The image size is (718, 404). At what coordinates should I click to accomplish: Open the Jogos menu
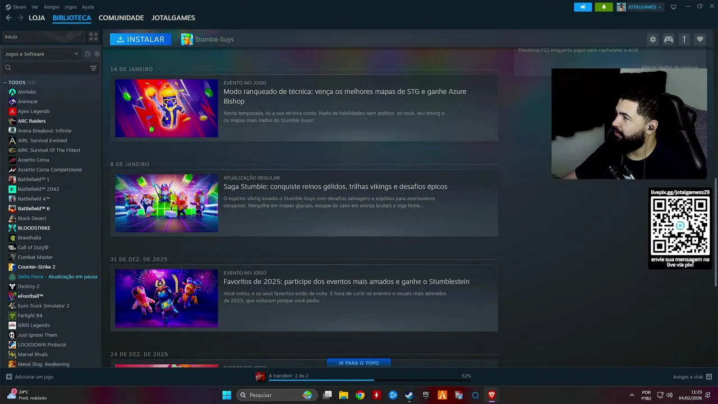(71, 7)
